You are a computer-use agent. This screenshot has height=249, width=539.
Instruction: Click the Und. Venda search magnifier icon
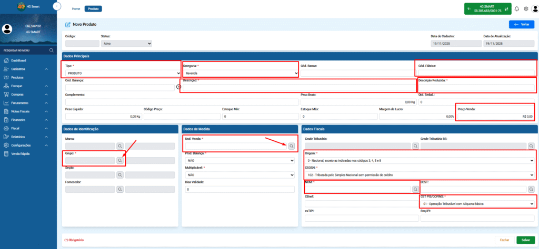pos(291,146)
